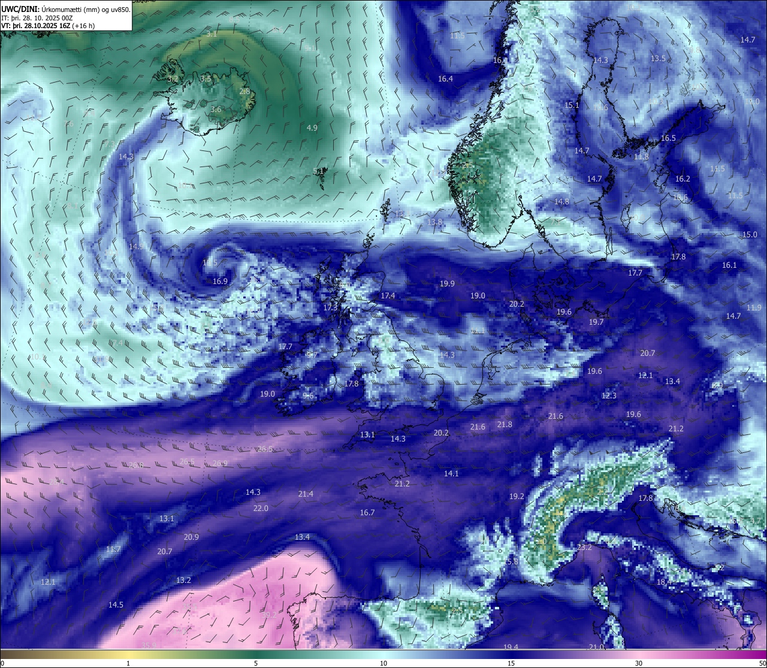Click the 'UWC/DINI: Úrkomumætti (mm) og uv850.' title
This screenshot has height=668, width=767.
[x=66, y=9]
